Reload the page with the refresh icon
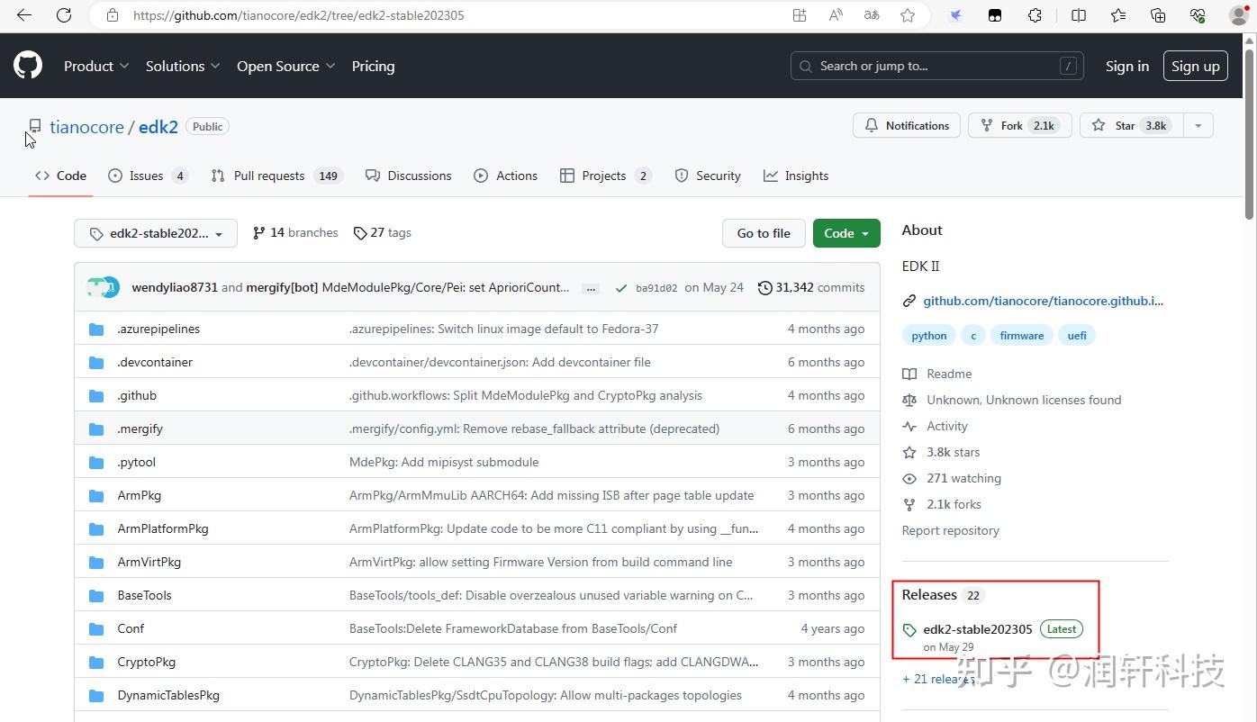The height and width of the screenshot is (722, 1257). point(64,15)
